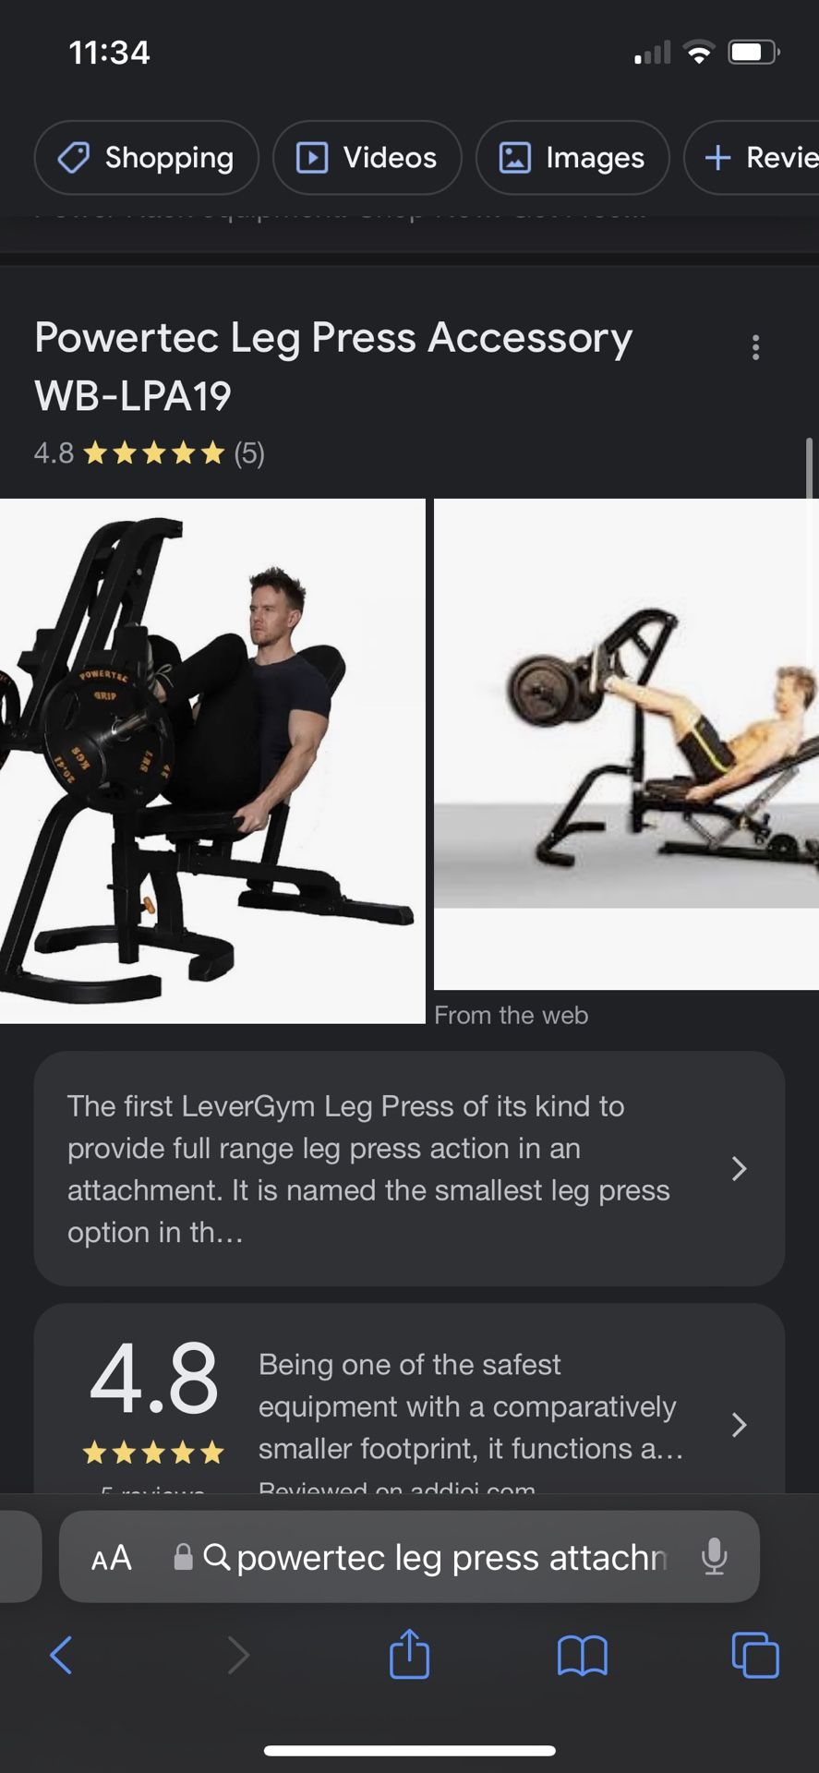Open the man on leg press photo

point(212,761)
